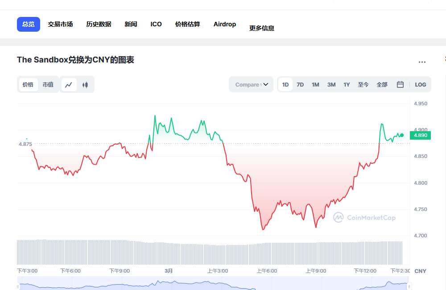
Task: Open the calendar date range picker
Action: point(400,84)
